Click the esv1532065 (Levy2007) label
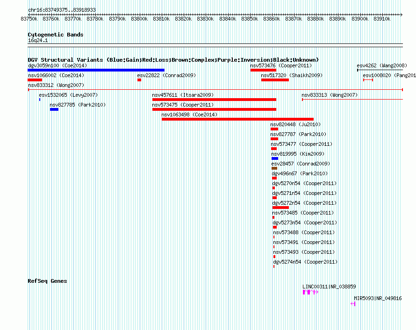The image size is (416, 330). coord(68,95)
